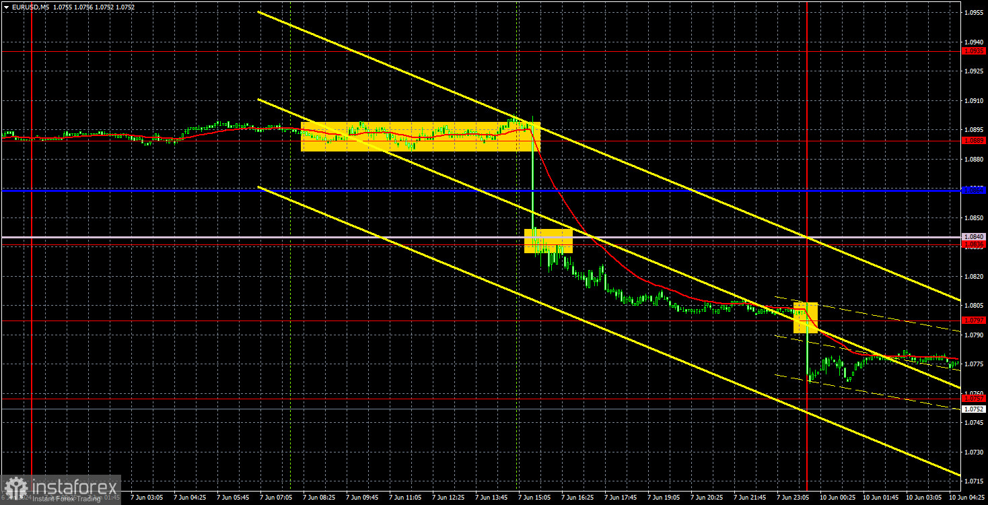Click the 7 Jun 04:25 time label
The image size is (988, 505).
(x=189, y=498)
